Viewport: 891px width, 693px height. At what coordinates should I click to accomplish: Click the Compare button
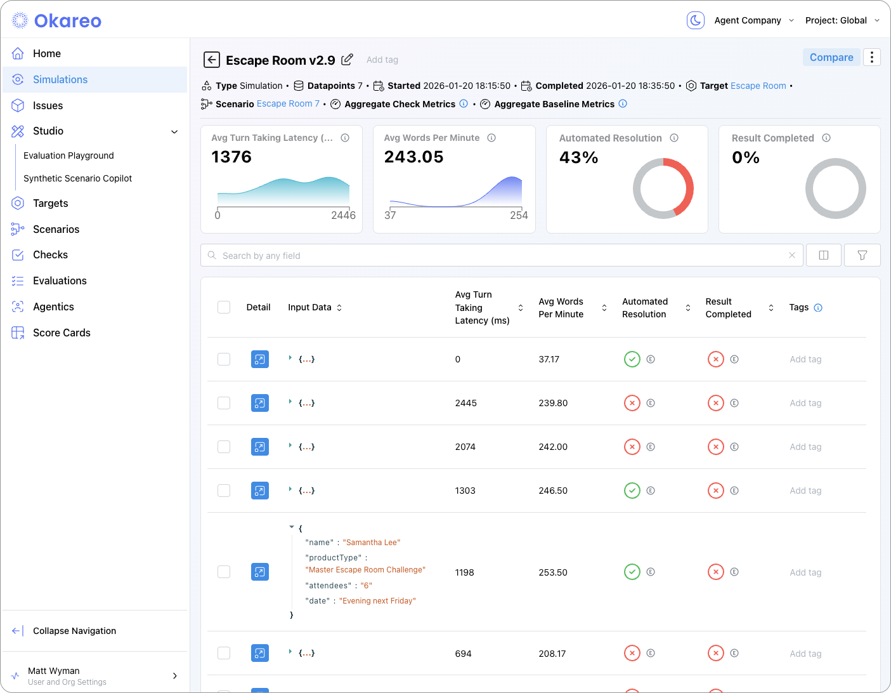click(x=831, y=56)
